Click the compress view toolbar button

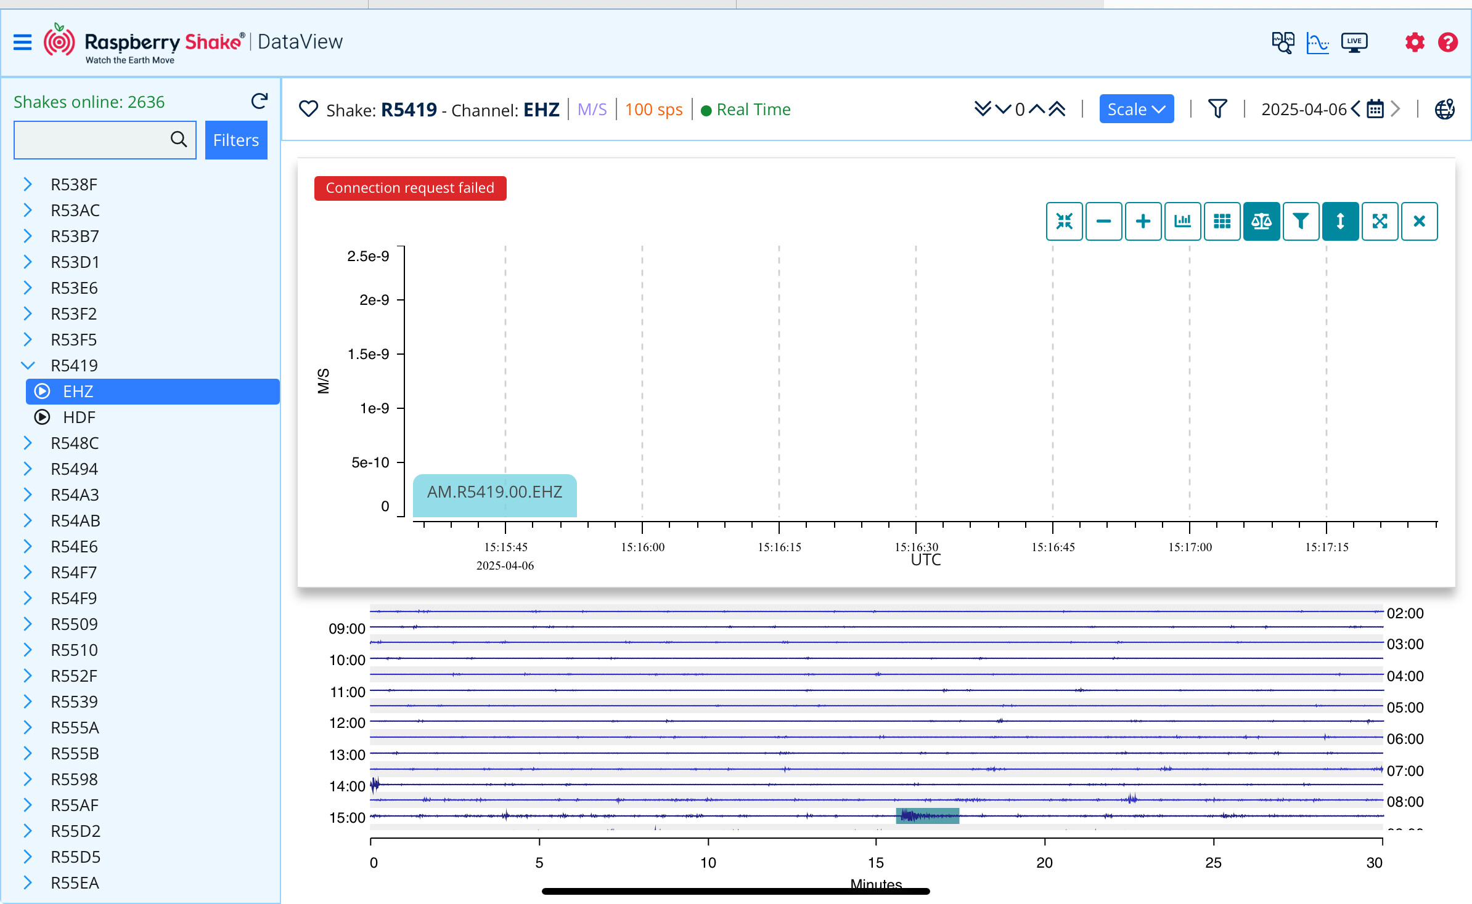(x=1065, y=221)
